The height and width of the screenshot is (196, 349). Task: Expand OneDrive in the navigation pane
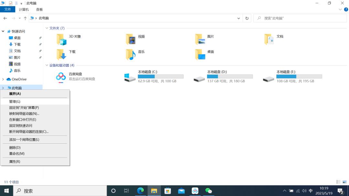tap(3, 79)
